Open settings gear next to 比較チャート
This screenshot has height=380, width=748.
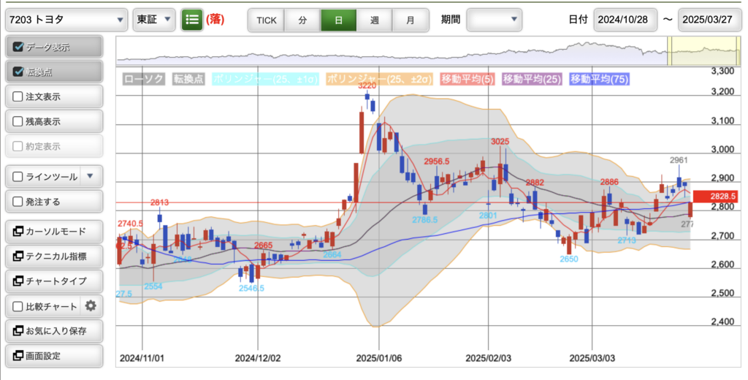click(91, 305)
